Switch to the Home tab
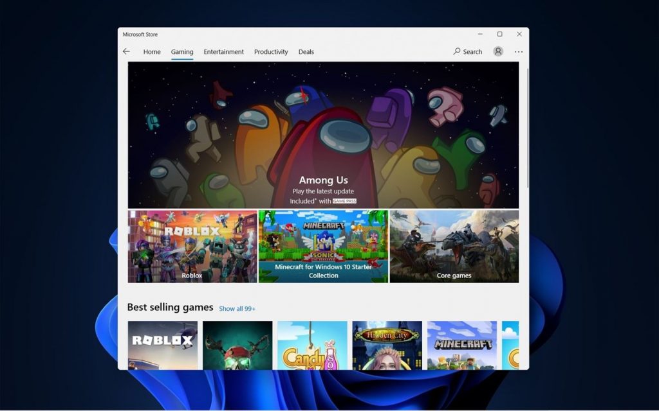 click(x=152, y=51)
